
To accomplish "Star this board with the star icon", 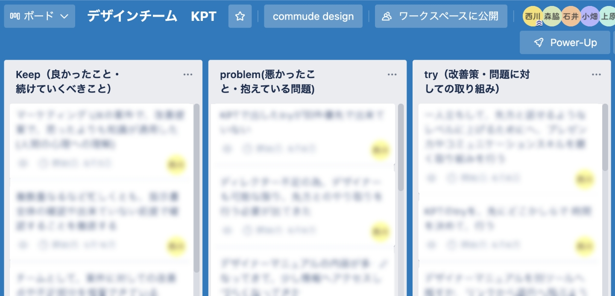I will [240, 16].
